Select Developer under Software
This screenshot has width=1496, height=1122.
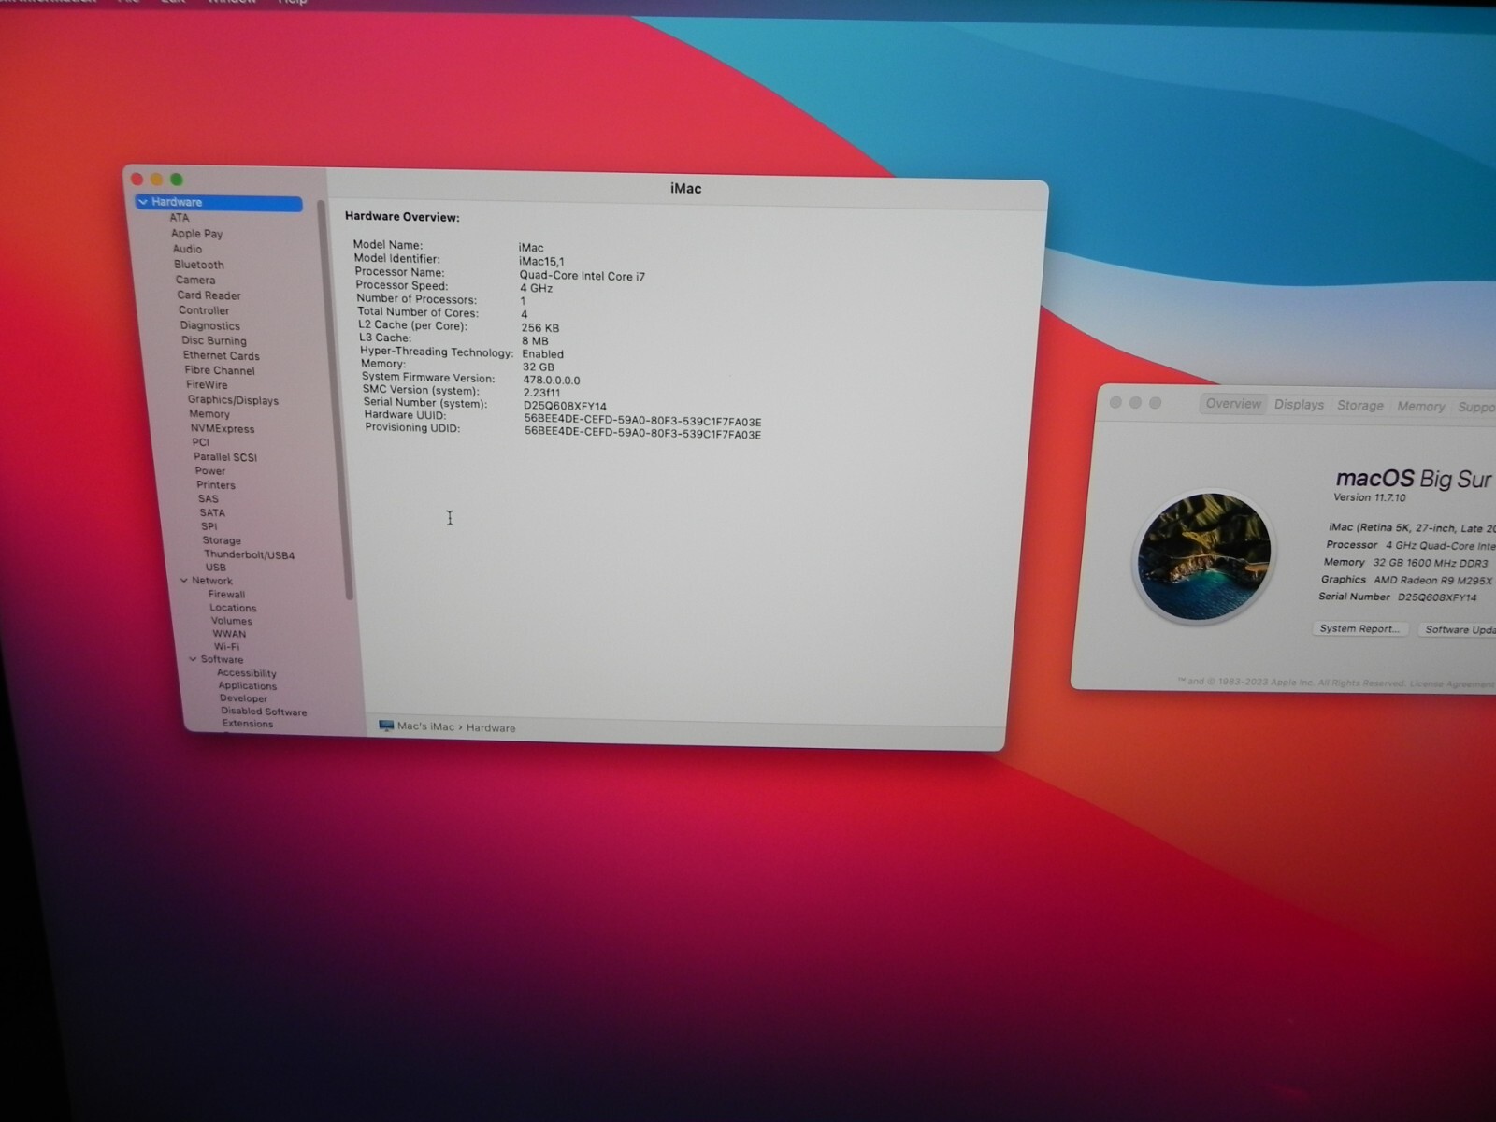click(x=243, y=698)
